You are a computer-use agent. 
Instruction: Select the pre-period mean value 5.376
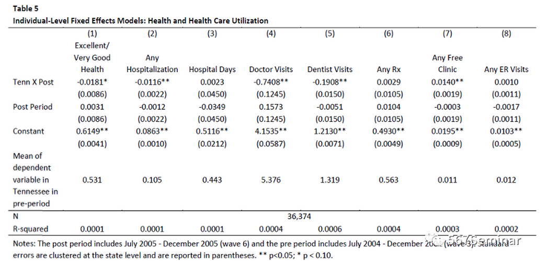tap(270, 180)
